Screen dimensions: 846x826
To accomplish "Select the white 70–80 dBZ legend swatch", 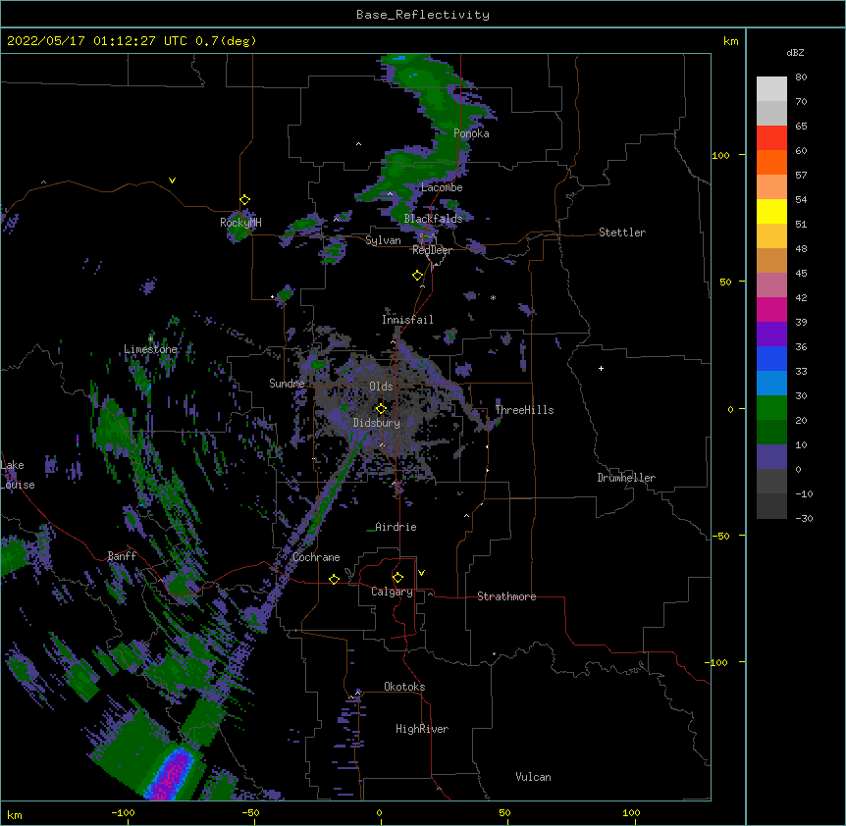I will click(x=771, y=88).
